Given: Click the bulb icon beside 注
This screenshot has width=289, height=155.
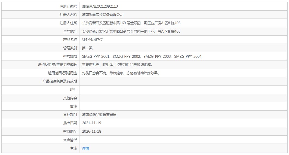Looking at the screenshot, I should (72, 148).
